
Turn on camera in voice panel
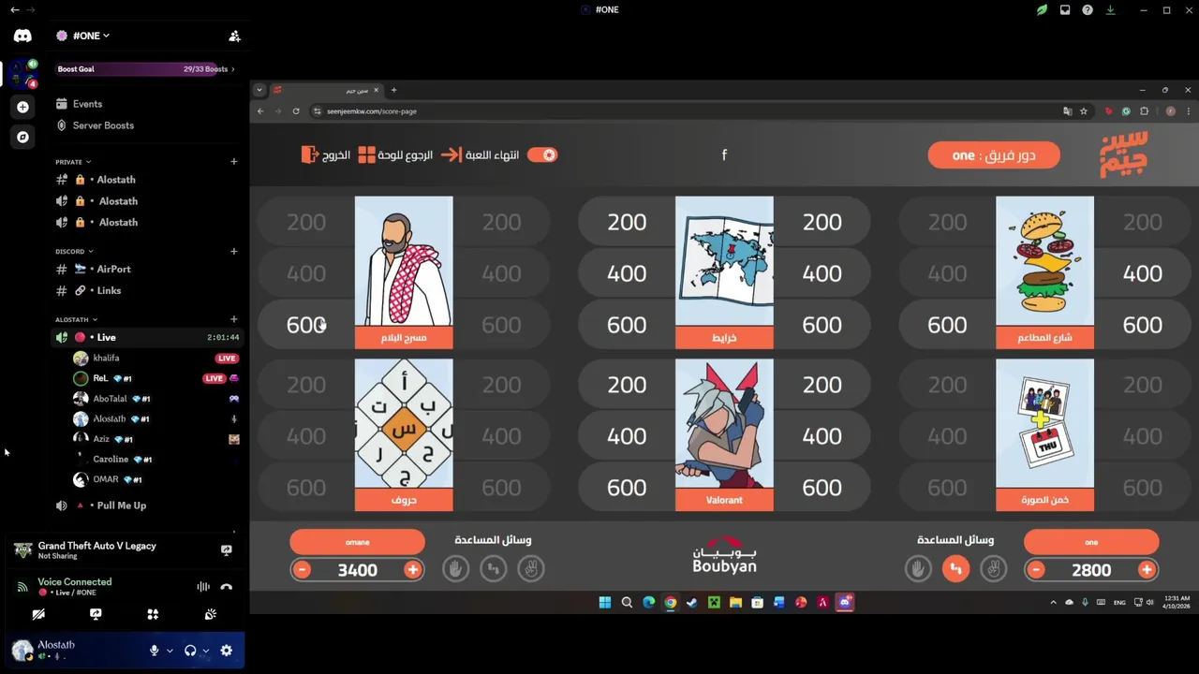click(38, 614)
